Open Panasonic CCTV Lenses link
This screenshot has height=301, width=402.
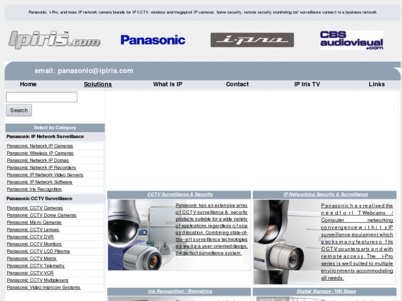[x=33, y=230]
